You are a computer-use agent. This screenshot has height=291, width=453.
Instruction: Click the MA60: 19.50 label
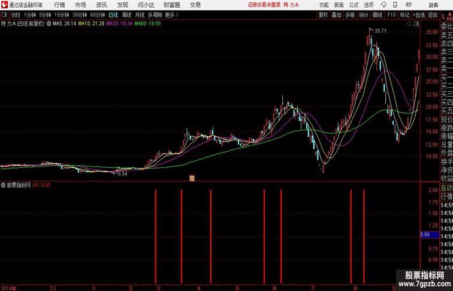(147, 24)
